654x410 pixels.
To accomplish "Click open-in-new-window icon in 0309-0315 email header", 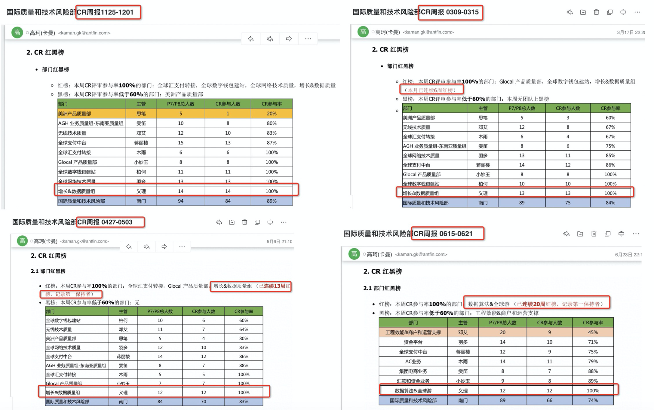I will coord(610,12).
